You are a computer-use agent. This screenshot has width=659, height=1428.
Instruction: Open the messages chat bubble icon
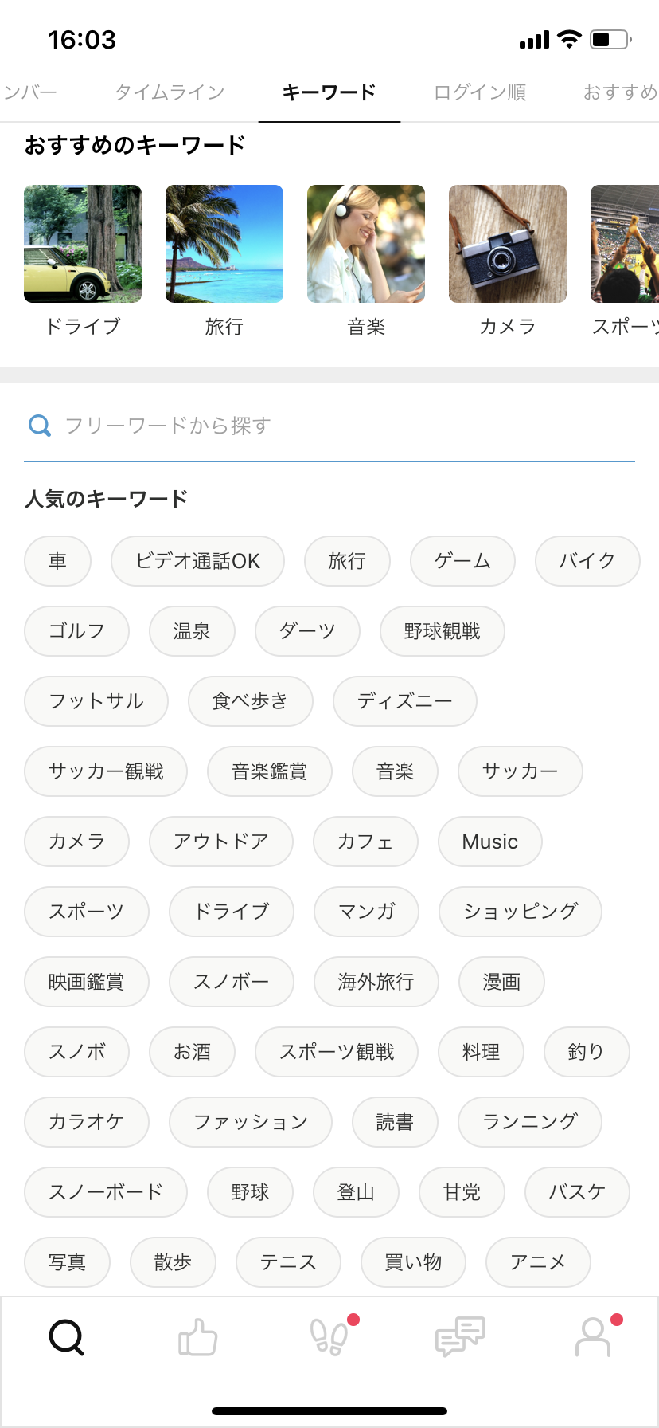tap(460, 1337)
